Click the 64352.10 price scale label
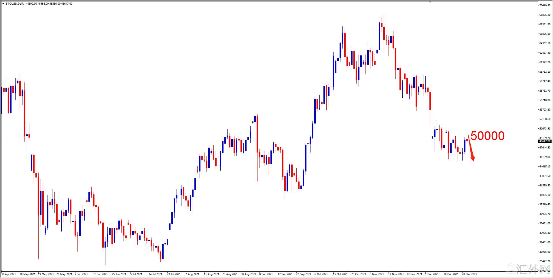 (x=545, y=43)
